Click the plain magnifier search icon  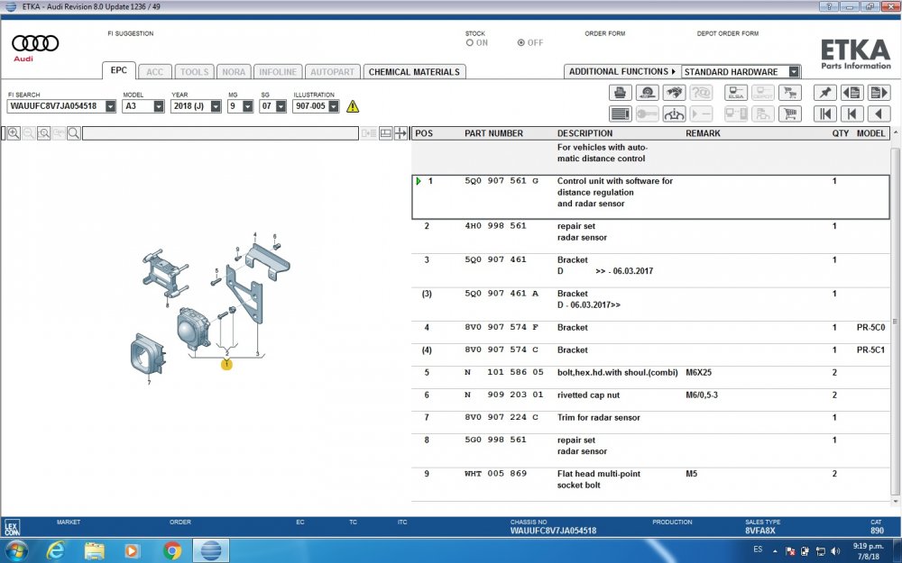pos(74,133)
